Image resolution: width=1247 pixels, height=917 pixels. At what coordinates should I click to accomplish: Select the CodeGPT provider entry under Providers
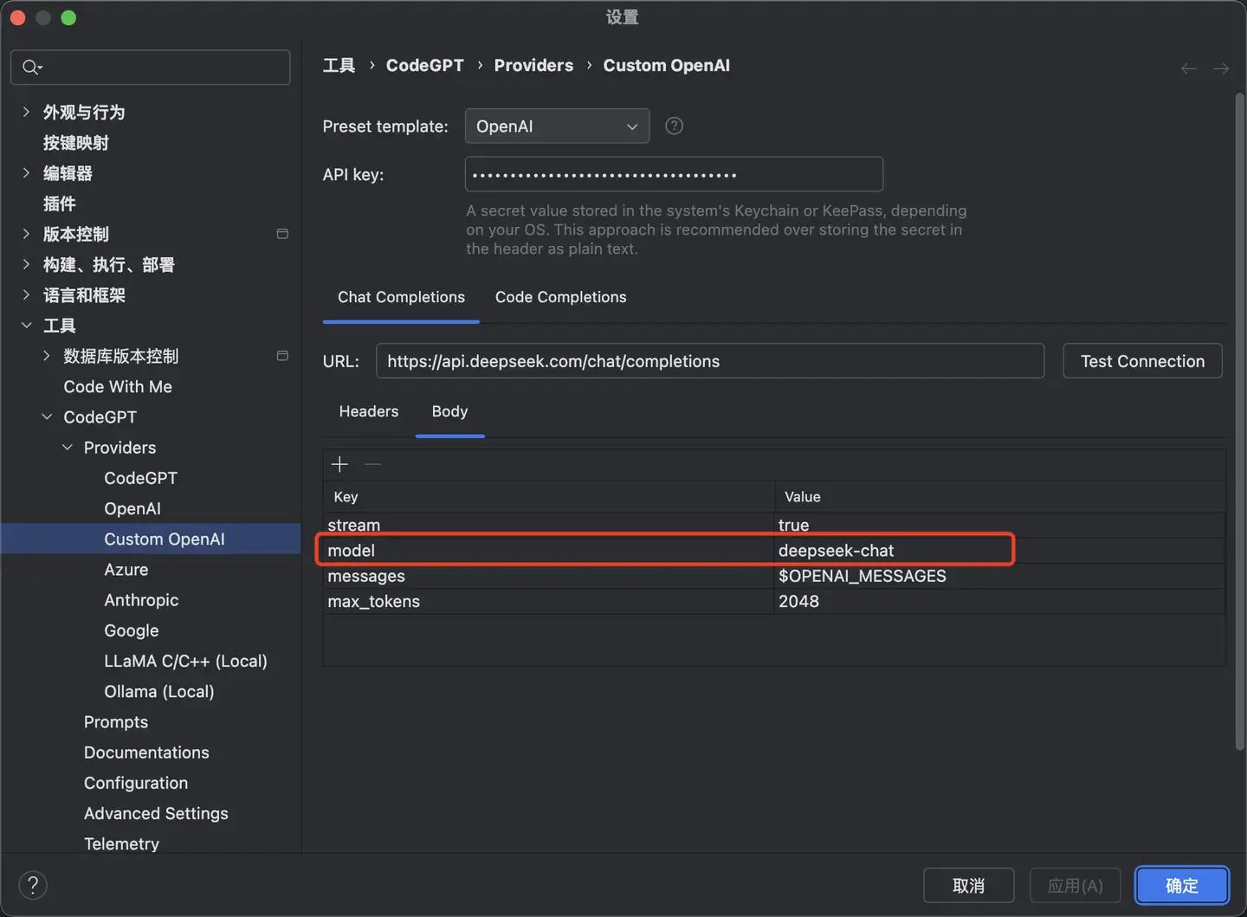coord(140,478)
